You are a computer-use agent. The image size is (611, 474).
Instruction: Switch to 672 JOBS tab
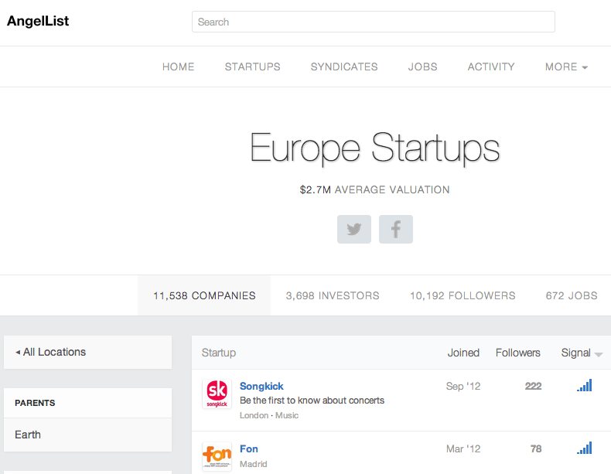(572, 295)
